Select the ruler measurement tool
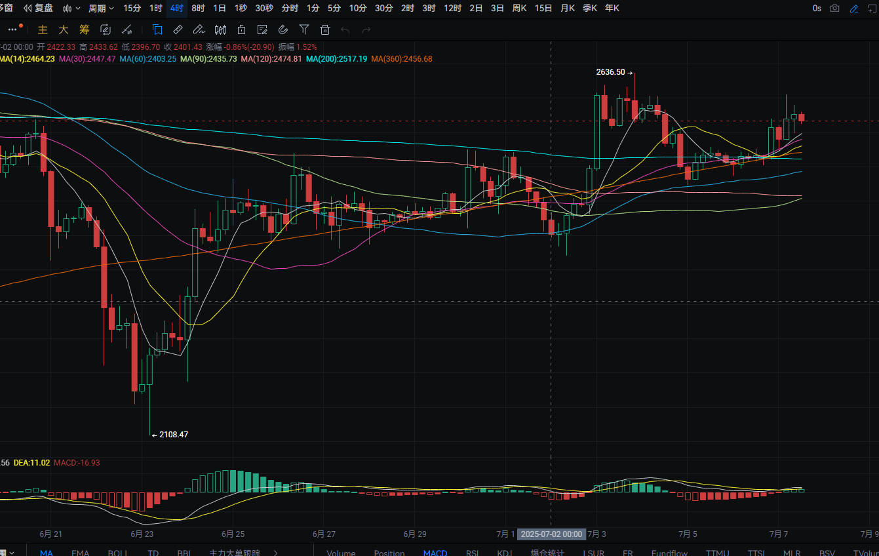 [x=178, y=30]
